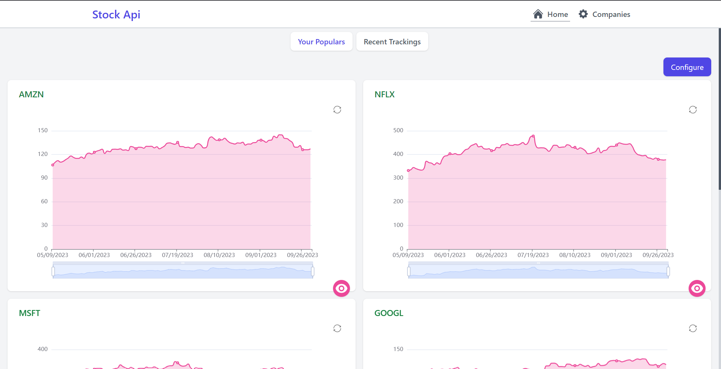Screen dimensions: 721x369
Task: Open the Companies navigation link
Action: pyautogui.click(x=604, y=14)
